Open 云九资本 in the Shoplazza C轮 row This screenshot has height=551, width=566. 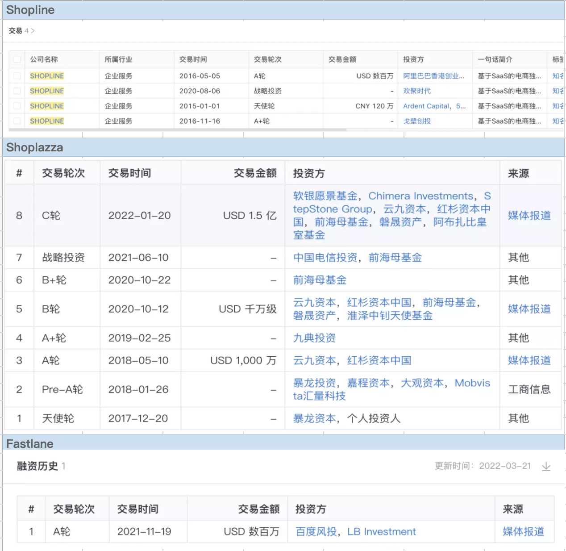[405, 209]
